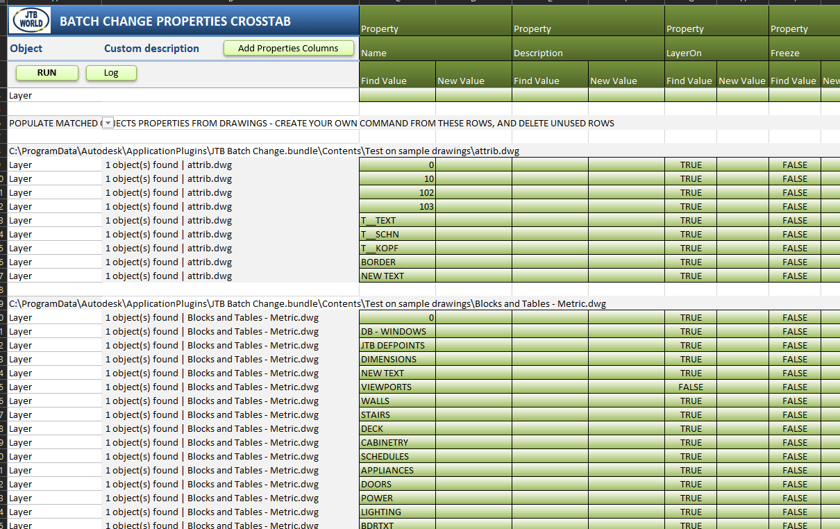Viewport: 840px width, 529px height.
Task: Click the FALSE LayerOn value for VIEWPORTS
Action: 691,387
